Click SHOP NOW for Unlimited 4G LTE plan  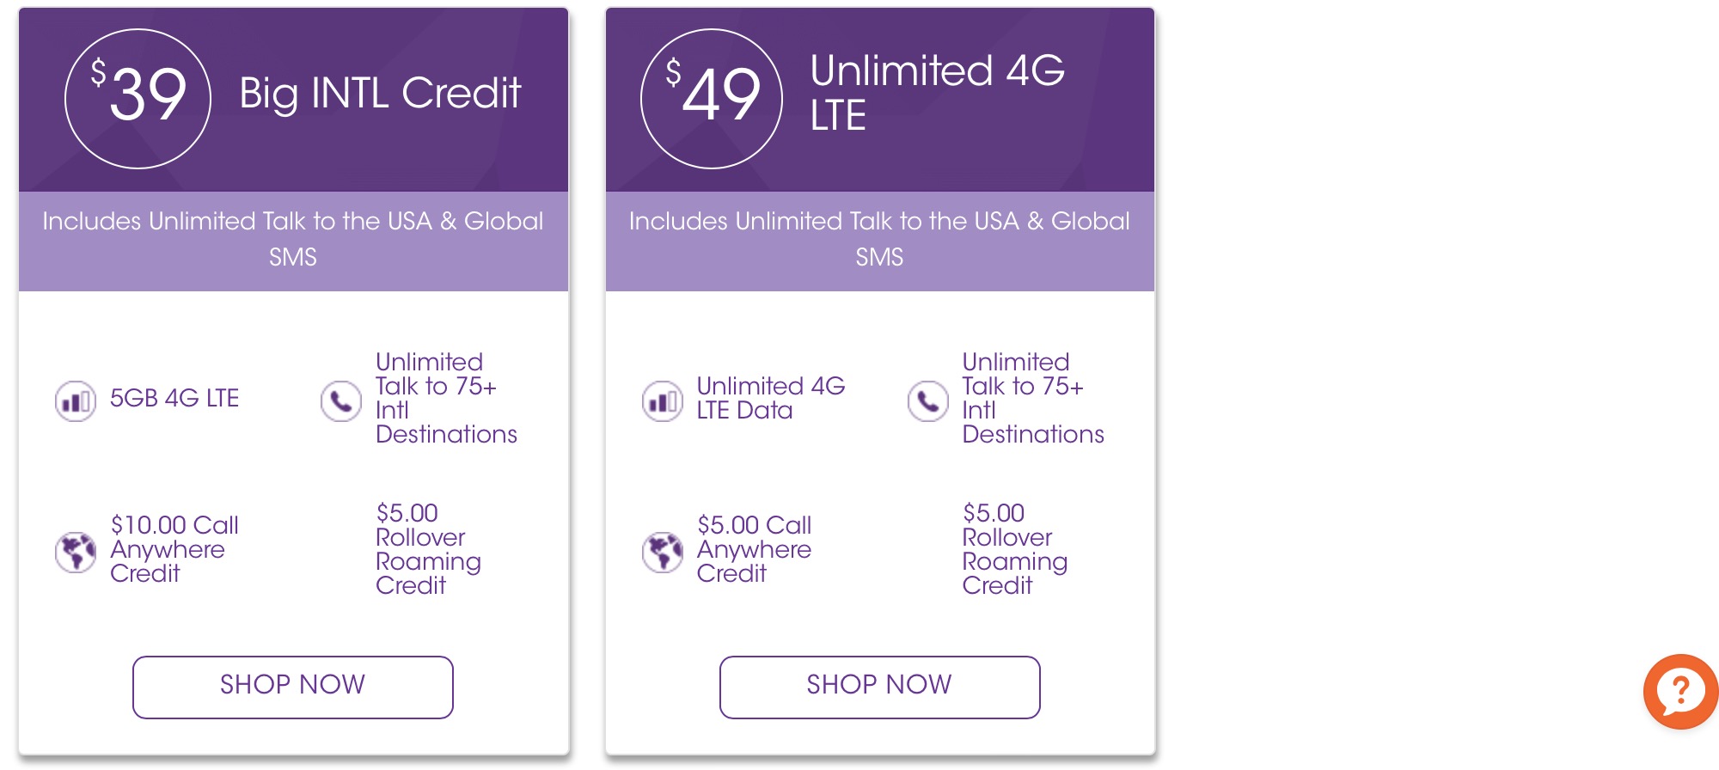pos(879,687)
